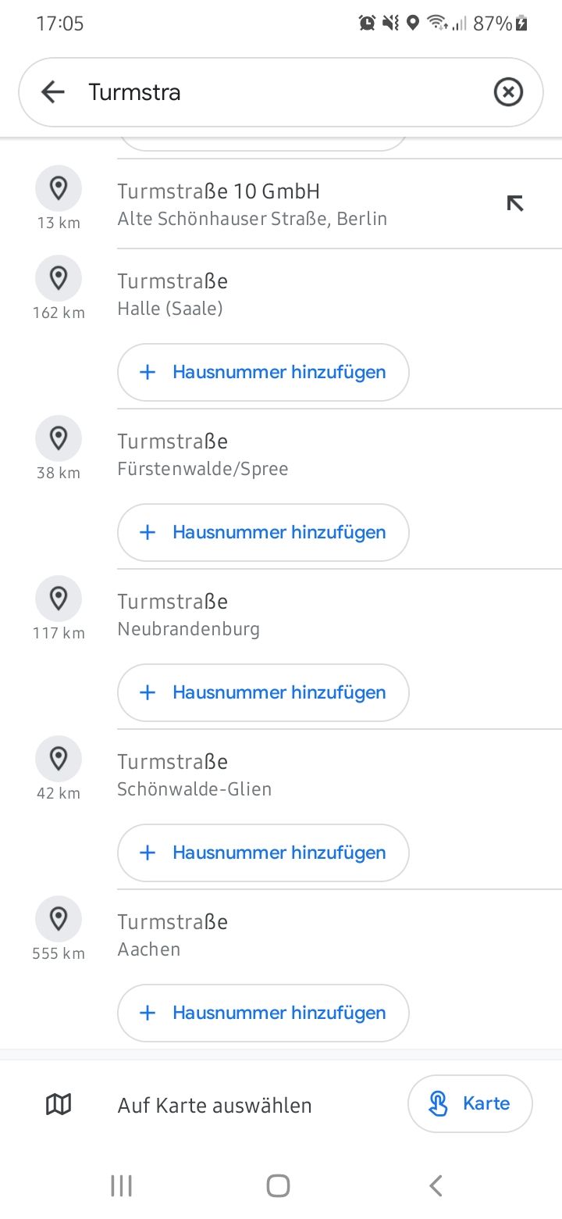Tap the location pin for Halle (Saale)
562x1219 pixels.
59,278
